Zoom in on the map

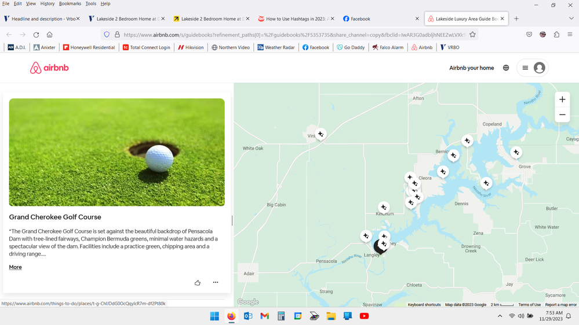pos(562,99)
